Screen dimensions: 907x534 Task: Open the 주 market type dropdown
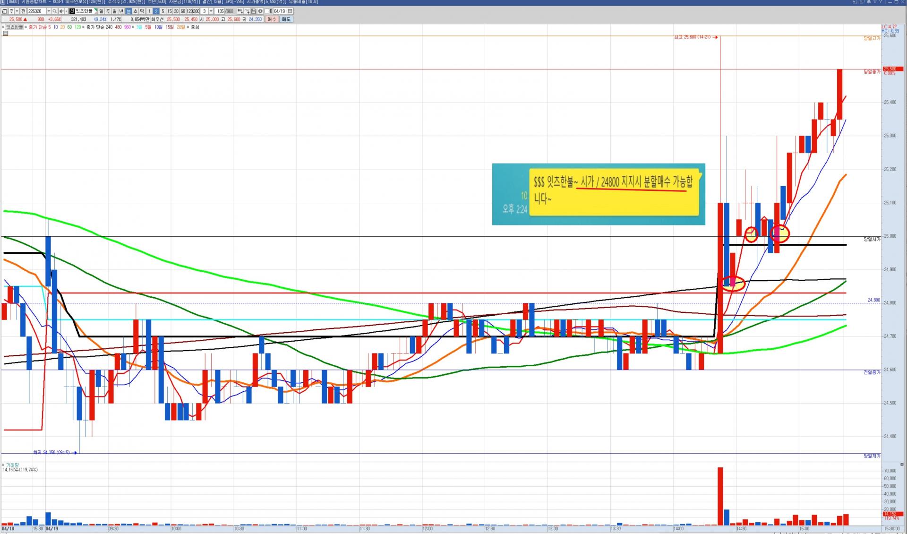pyautogui.click(x=17, y=11)
